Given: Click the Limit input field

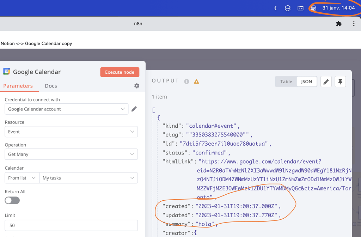Looking at the screenshot, I should tap(71, 225).
